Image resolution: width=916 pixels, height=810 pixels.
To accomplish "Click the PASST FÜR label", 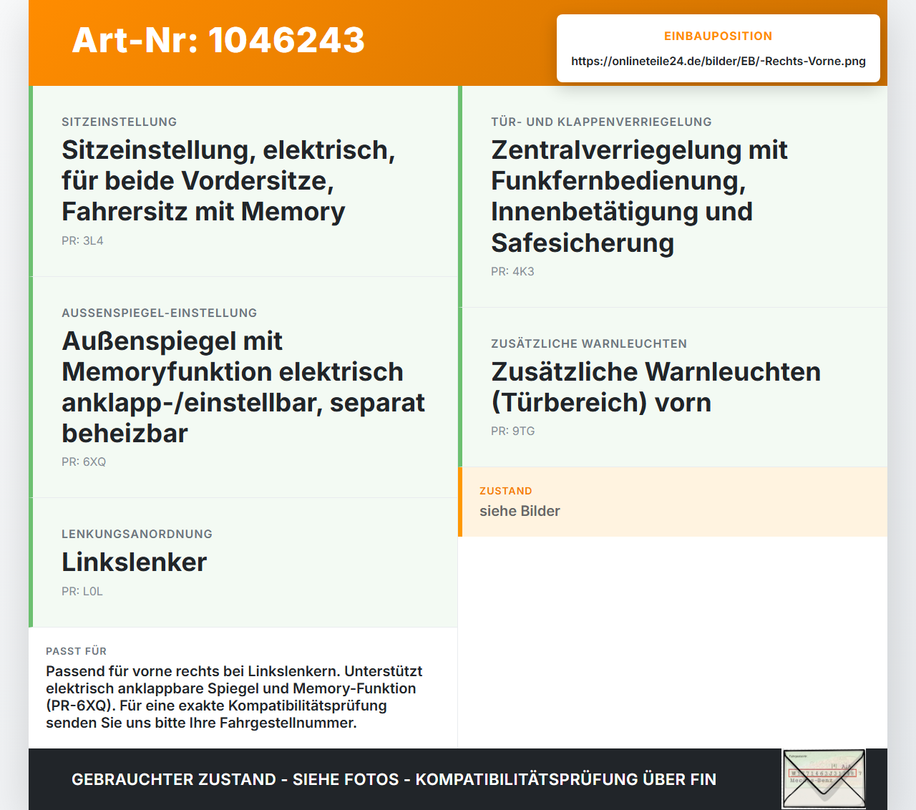I will point(76,652).
